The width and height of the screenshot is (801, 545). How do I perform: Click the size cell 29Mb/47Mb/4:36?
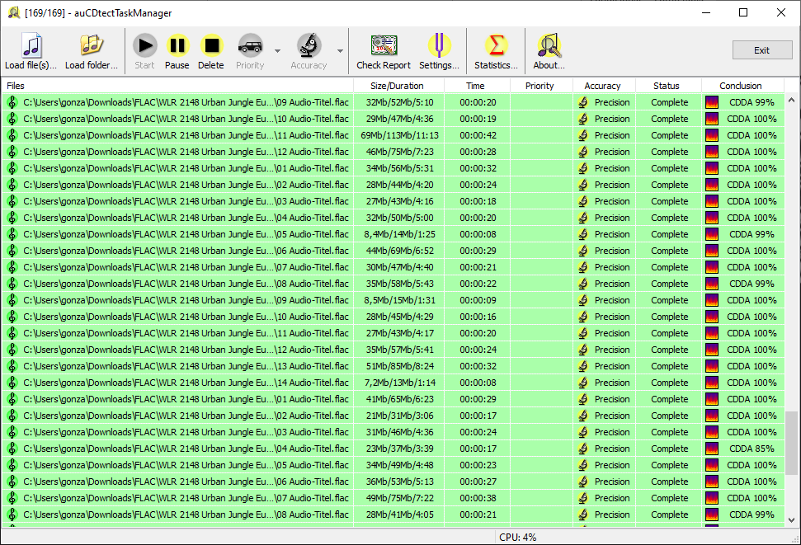click(x=399, y=119)
